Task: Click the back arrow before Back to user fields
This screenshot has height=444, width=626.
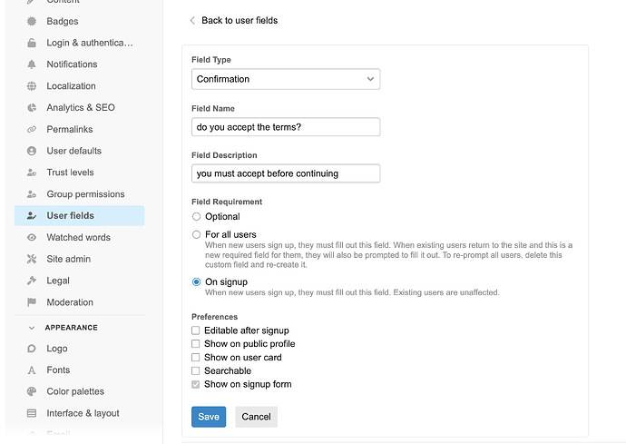Action: click(192, 20)
